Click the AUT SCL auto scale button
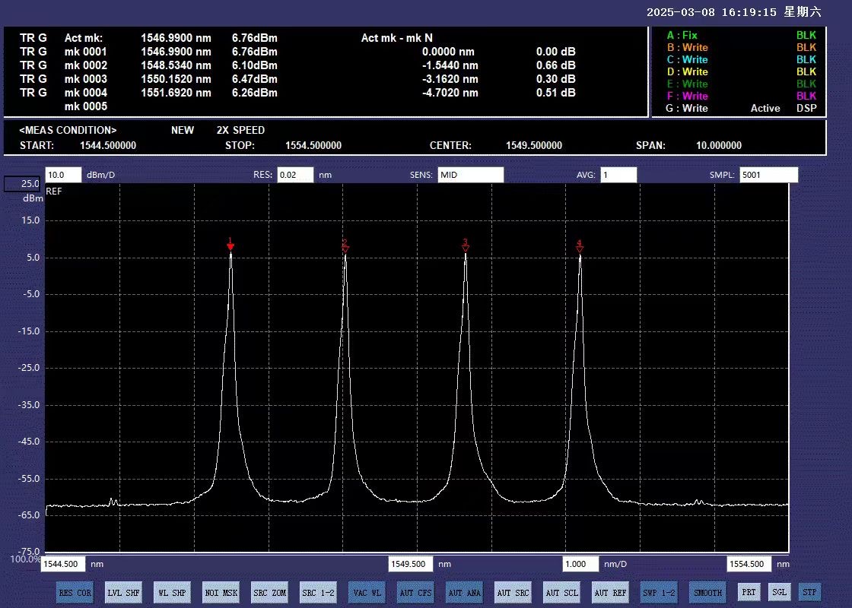 tap(562, 592)
